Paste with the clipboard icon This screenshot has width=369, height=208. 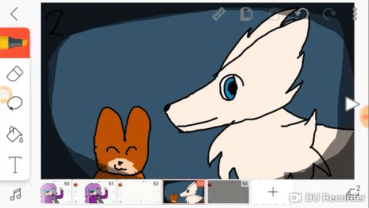coord(274,14)
